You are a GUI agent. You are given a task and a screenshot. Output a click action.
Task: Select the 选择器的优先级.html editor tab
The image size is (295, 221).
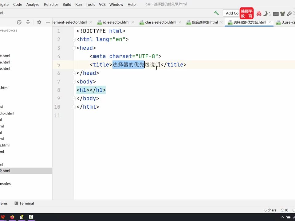(x=250, y=22)
